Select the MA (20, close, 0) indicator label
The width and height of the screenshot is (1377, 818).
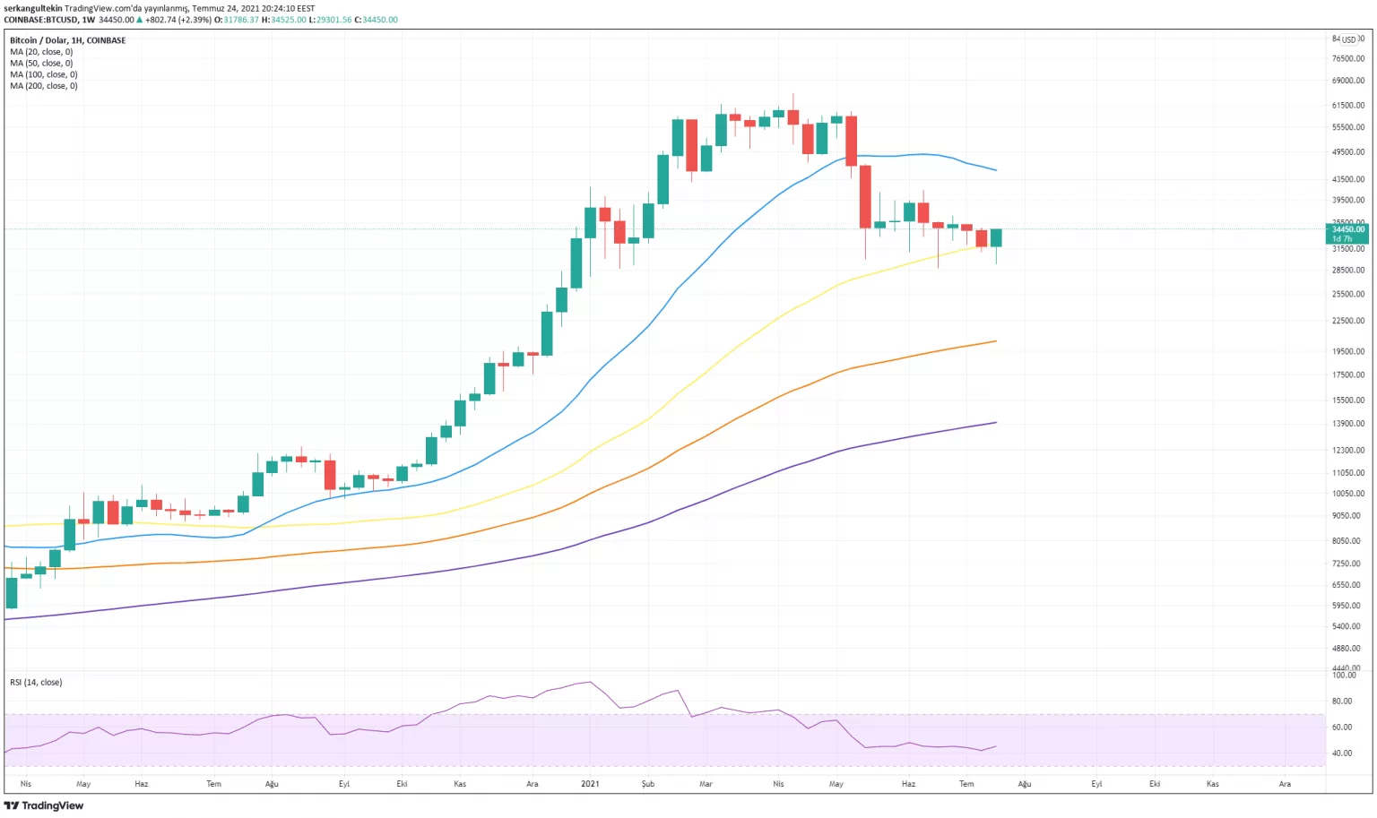pyautogui.click(x=41, y=52)
